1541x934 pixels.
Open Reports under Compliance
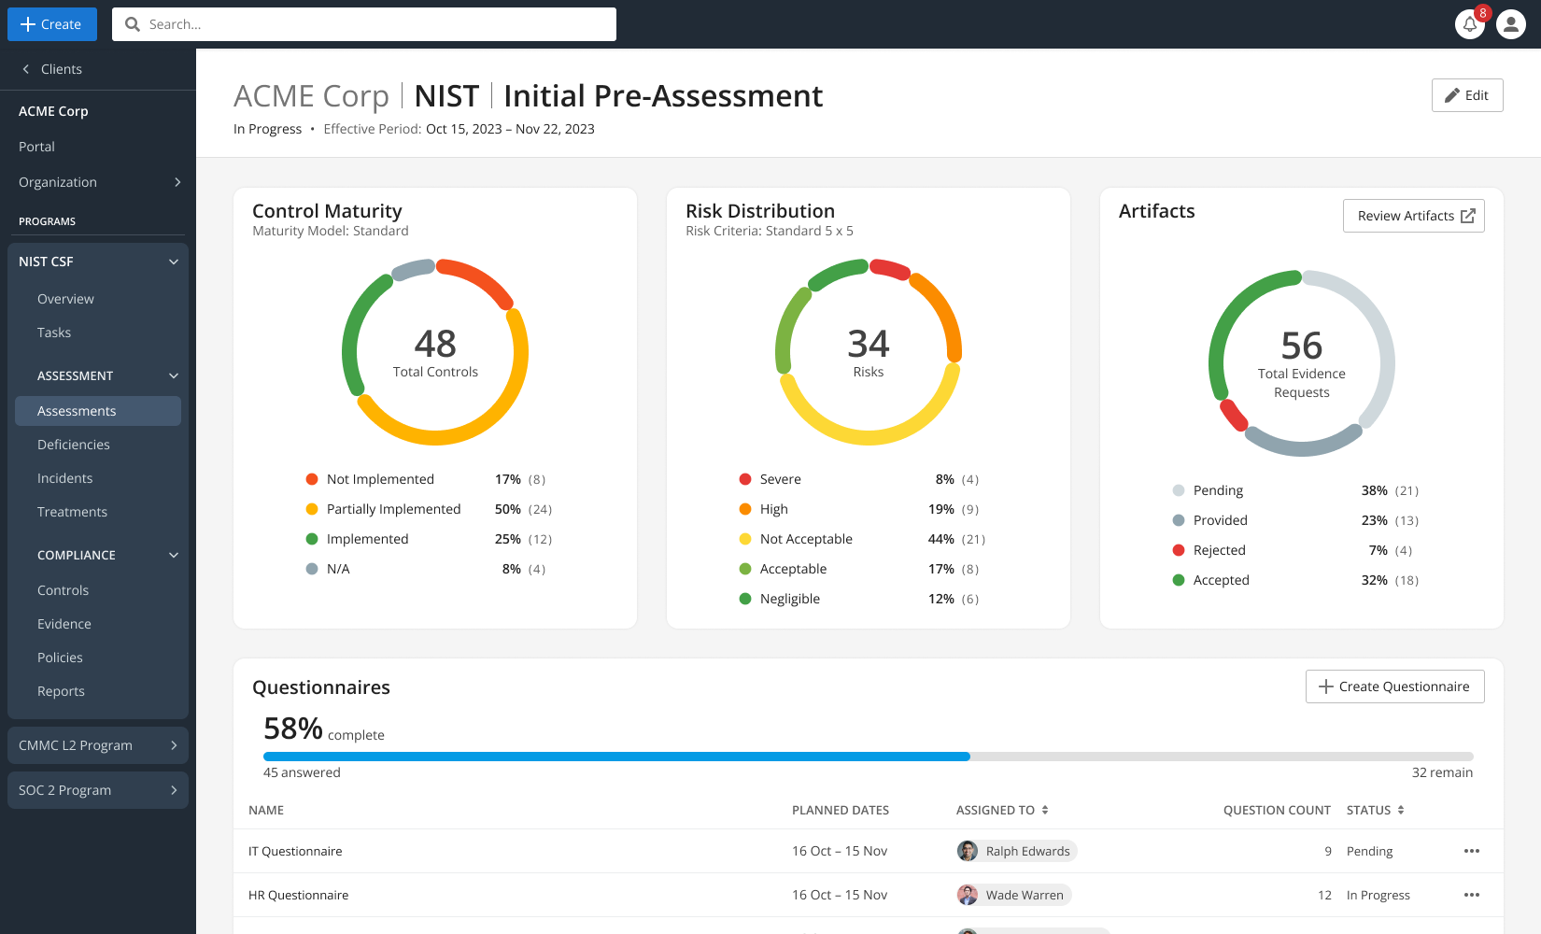coord(61,691)
